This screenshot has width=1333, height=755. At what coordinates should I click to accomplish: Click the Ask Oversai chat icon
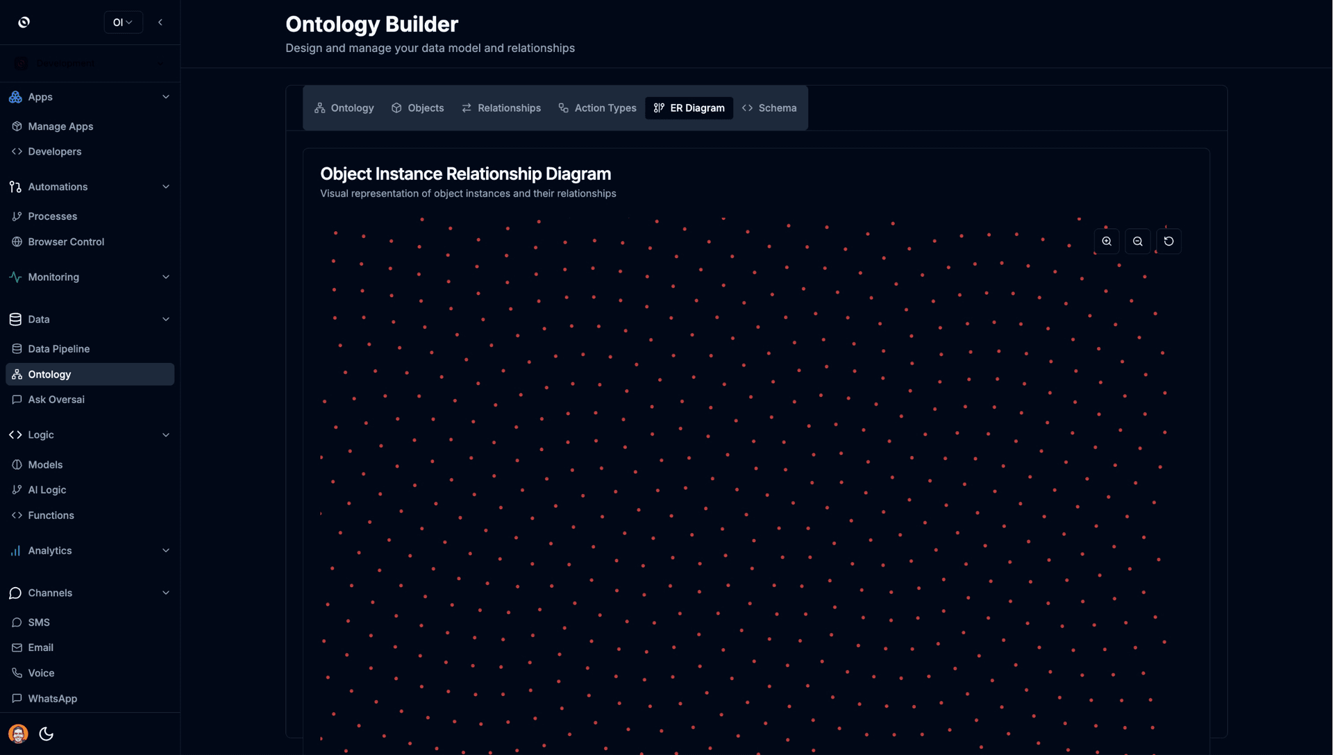[16, 400]
